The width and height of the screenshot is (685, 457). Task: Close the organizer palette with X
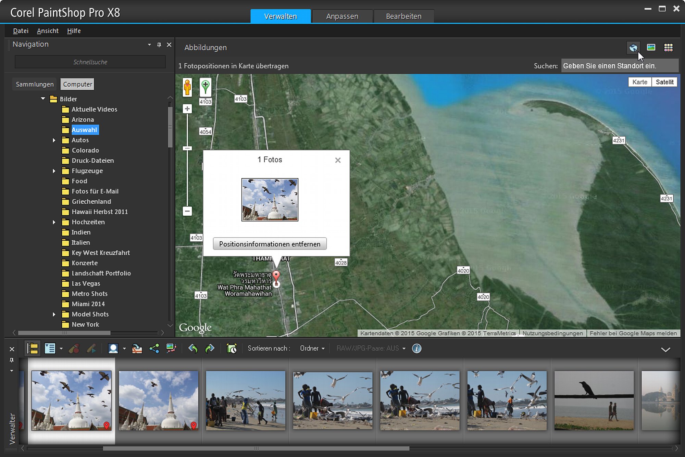click(x=12, y=349)
